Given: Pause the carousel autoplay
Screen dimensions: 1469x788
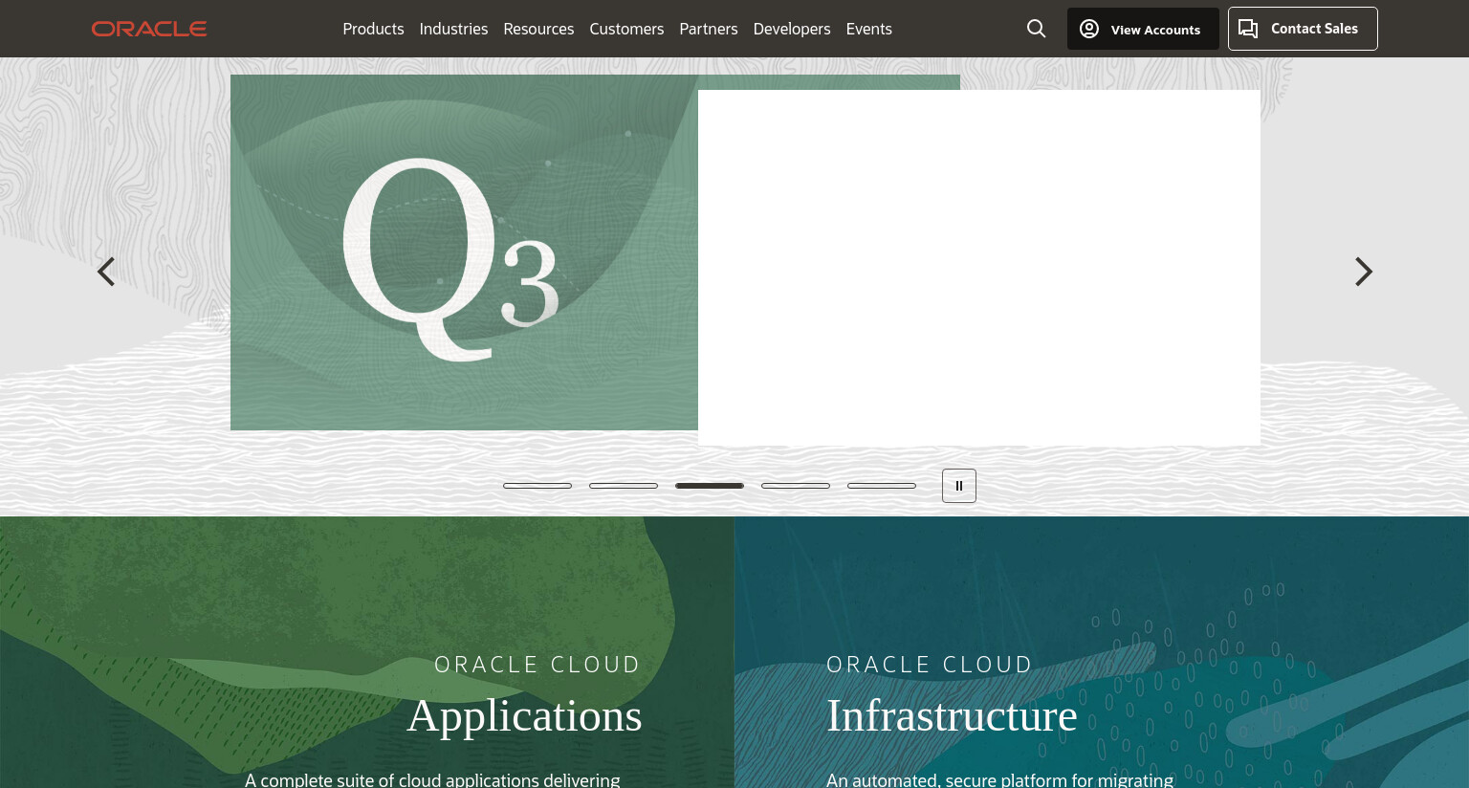Looking at the screenshot, I should pyautogui.click(x=959, y=486).
